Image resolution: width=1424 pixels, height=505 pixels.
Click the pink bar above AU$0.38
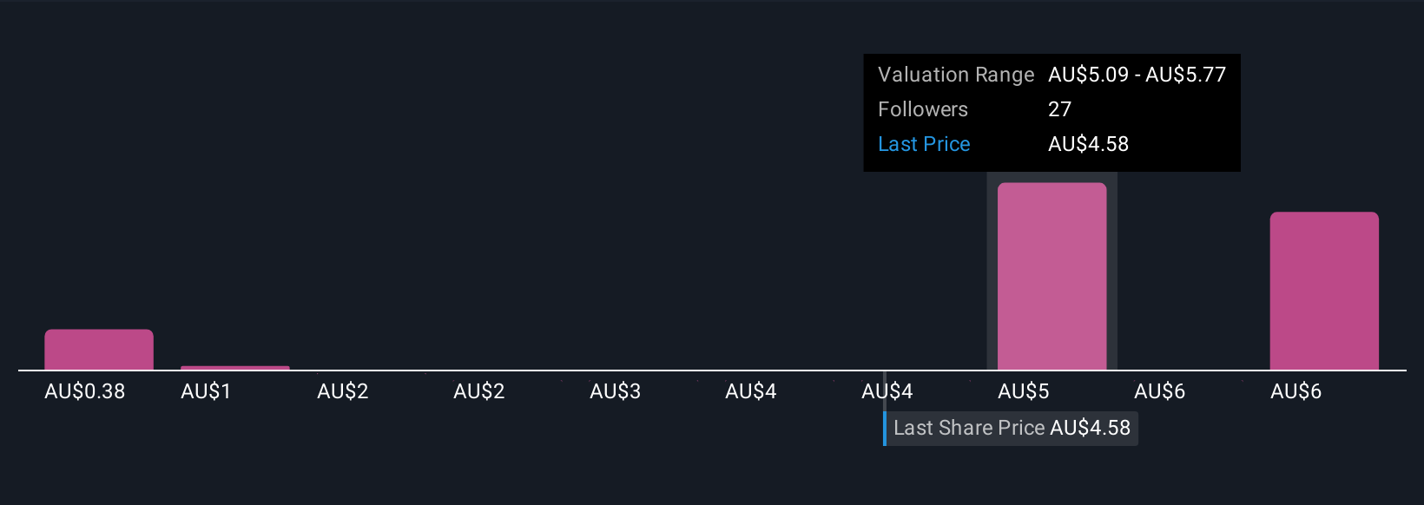[x=99, y=350]
